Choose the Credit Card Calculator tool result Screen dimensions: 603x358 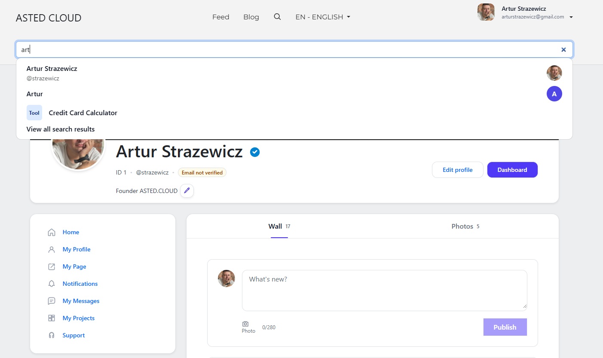point(83,113)
